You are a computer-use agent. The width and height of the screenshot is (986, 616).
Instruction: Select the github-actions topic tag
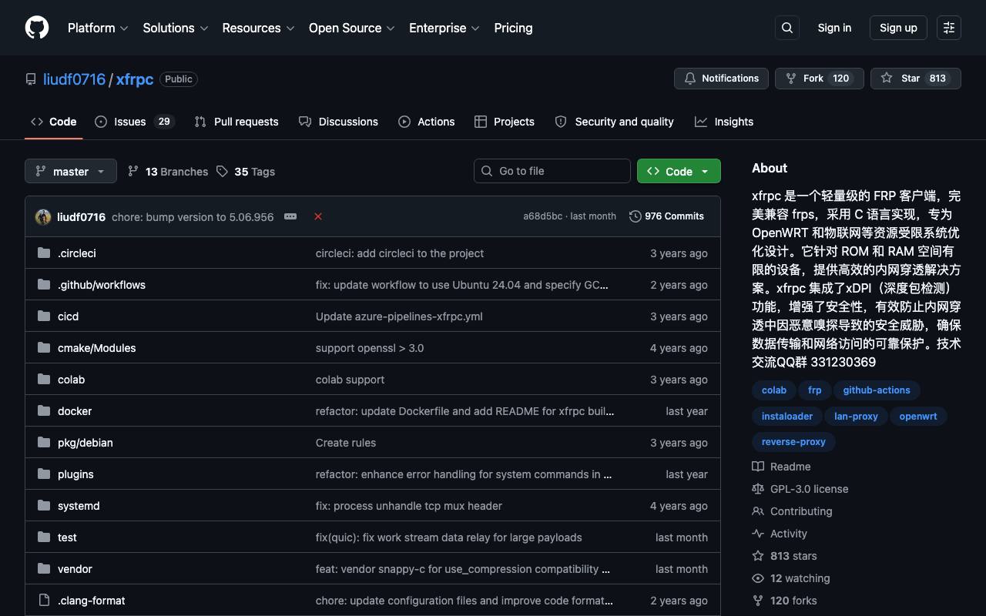(877, 390)
